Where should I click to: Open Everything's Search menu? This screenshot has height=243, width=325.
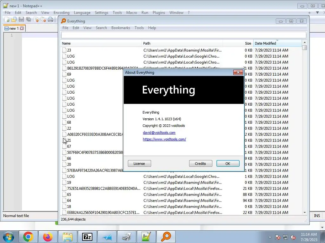click(101, 28)
